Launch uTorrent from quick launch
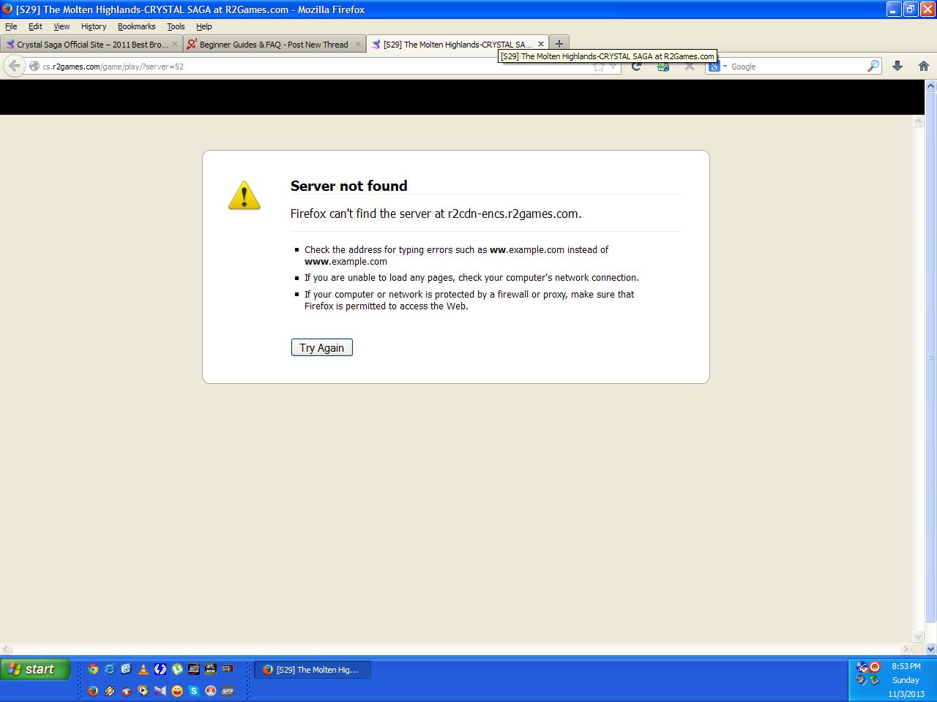This screenshot has height=702, width=937. (x=177, y=668)
